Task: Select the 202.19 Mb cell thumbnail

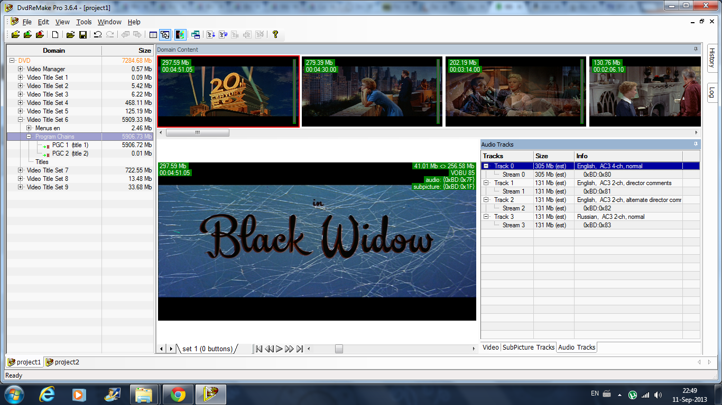Action: [x=516, y=91]
